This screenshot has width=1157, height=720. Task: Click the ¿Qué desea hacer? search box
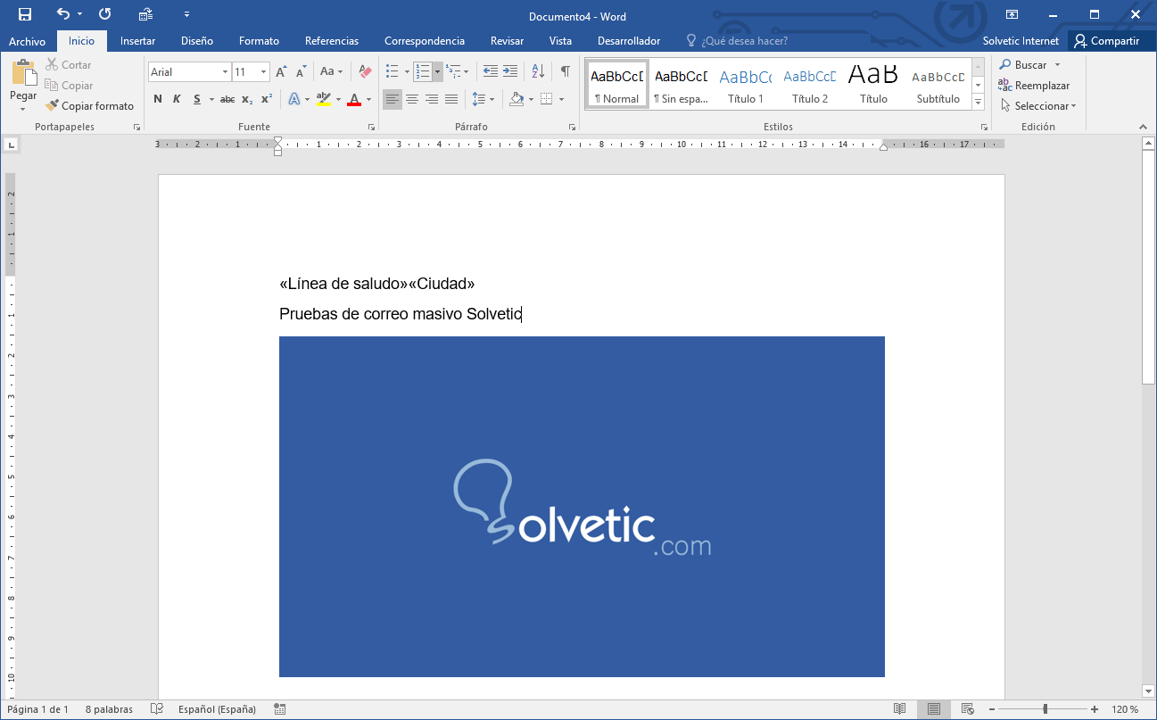tap(737, 41)
